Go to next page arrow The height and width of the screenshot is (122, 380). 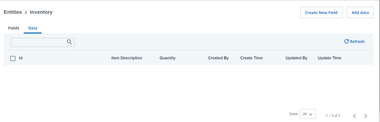click(x=366, y=116)
